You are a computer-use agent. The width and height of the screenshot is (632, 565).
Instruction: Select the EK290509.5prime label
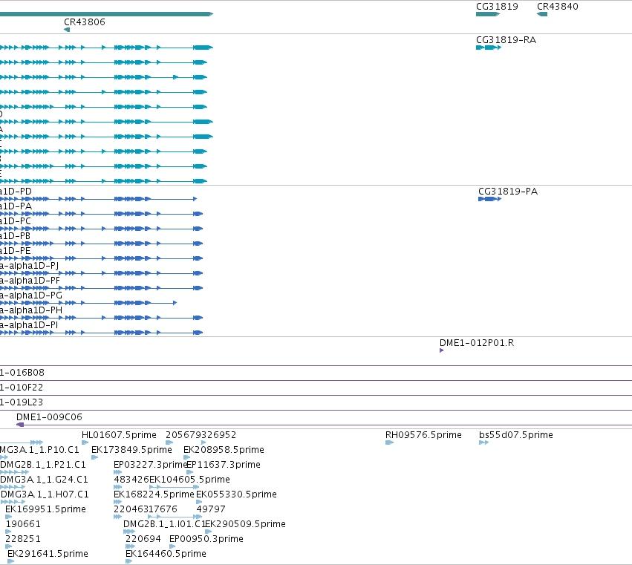tap(246, 524)
